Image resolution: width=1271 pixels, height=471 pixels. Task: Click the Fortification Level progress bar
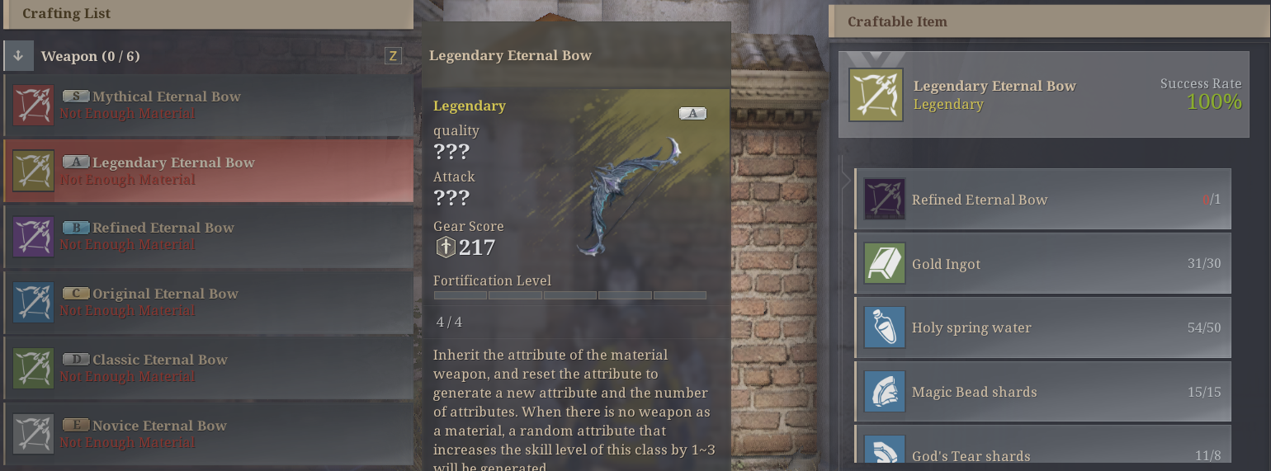[x=570, y=295]
